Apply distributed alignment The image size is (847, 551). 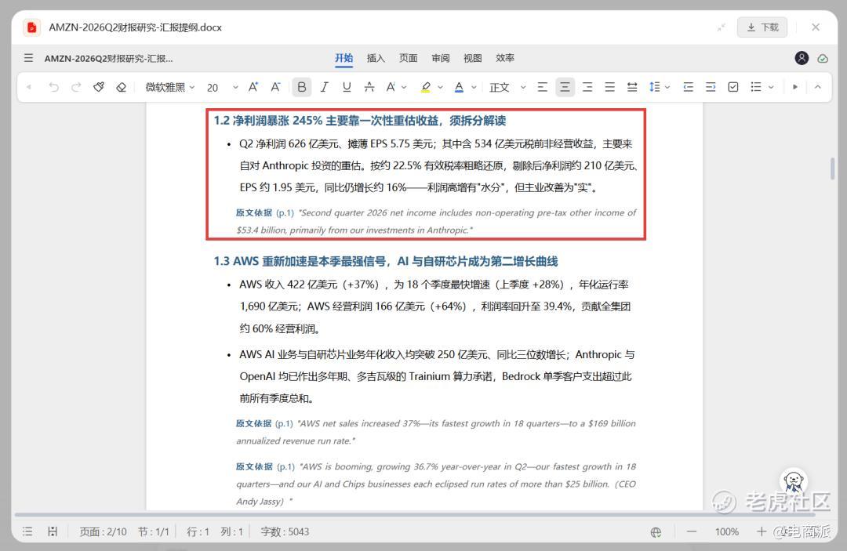point(632,87)
